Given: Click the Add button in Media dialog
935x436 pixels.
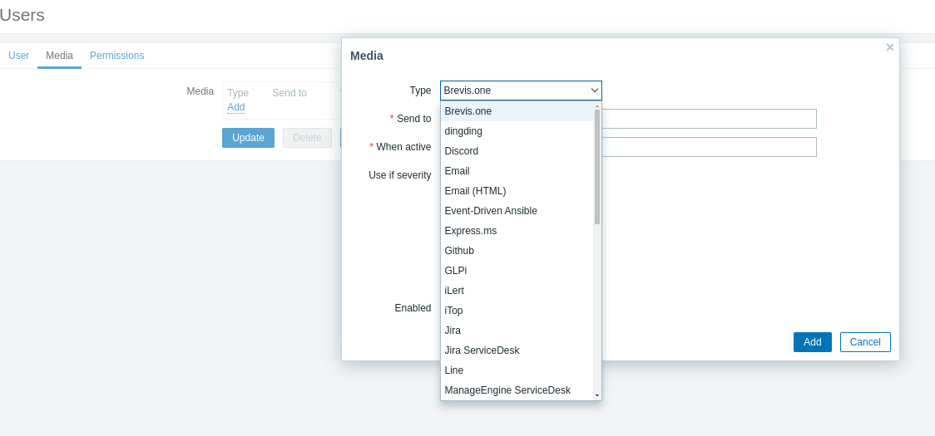Looking at the screenshot, I should 812,342.
